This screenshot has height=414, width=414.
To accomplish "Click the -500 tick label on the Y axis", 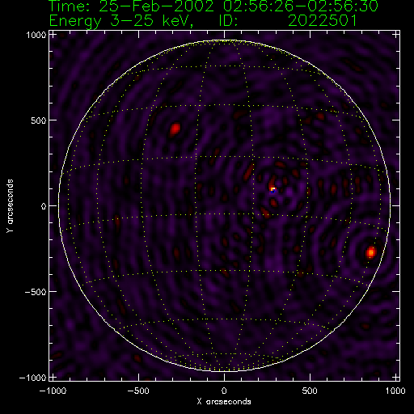I will pos(36,292).
